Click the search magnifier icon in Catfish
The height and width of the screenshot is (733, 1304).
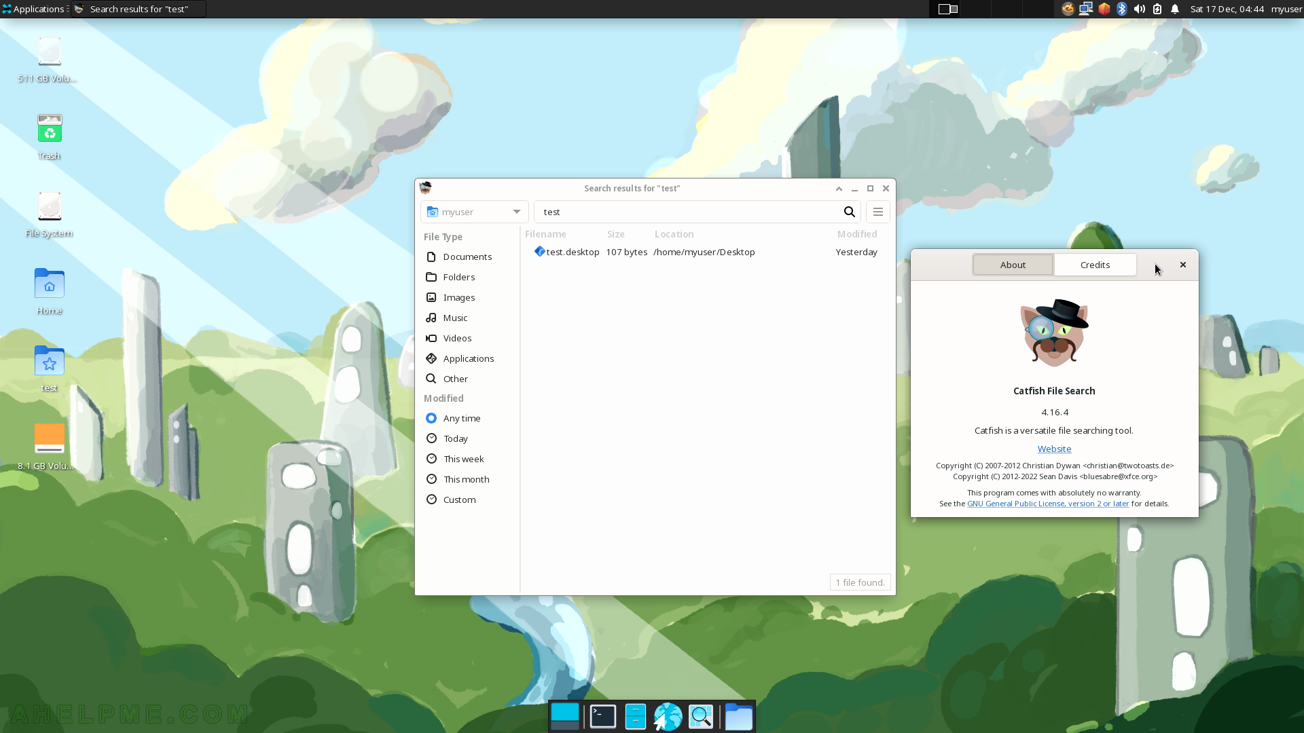click(849, 212)
